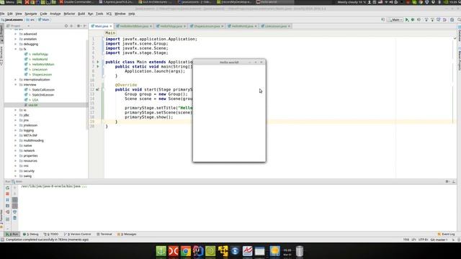This screenshot has height=259, width=461.
Task: Click run gutter arrow beside main method line
Action: pyautogui.click(x=98, y=67)
